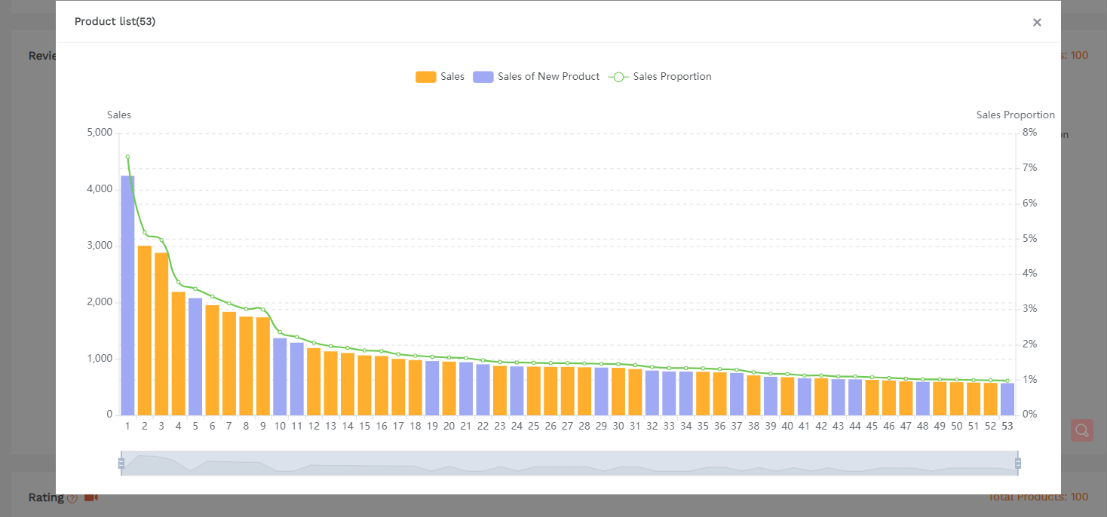The height and width of the screenshot is (517, 1107).
Task: Select the orange bar for product 2
Action: click(x=145, y=332)
